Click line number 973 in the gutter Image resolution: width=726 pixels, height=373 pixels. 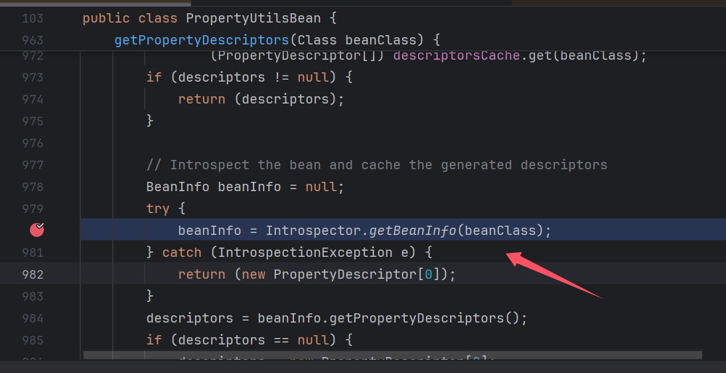[33, 77]
